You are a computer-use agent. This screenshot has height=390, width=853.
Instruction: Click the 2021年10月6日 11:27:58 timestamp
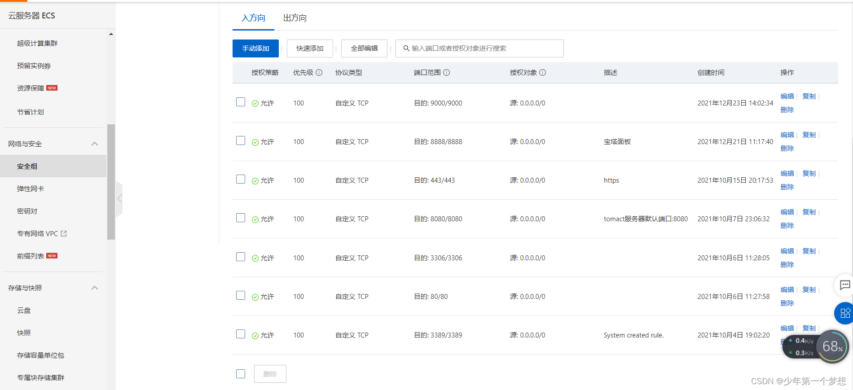734,297
